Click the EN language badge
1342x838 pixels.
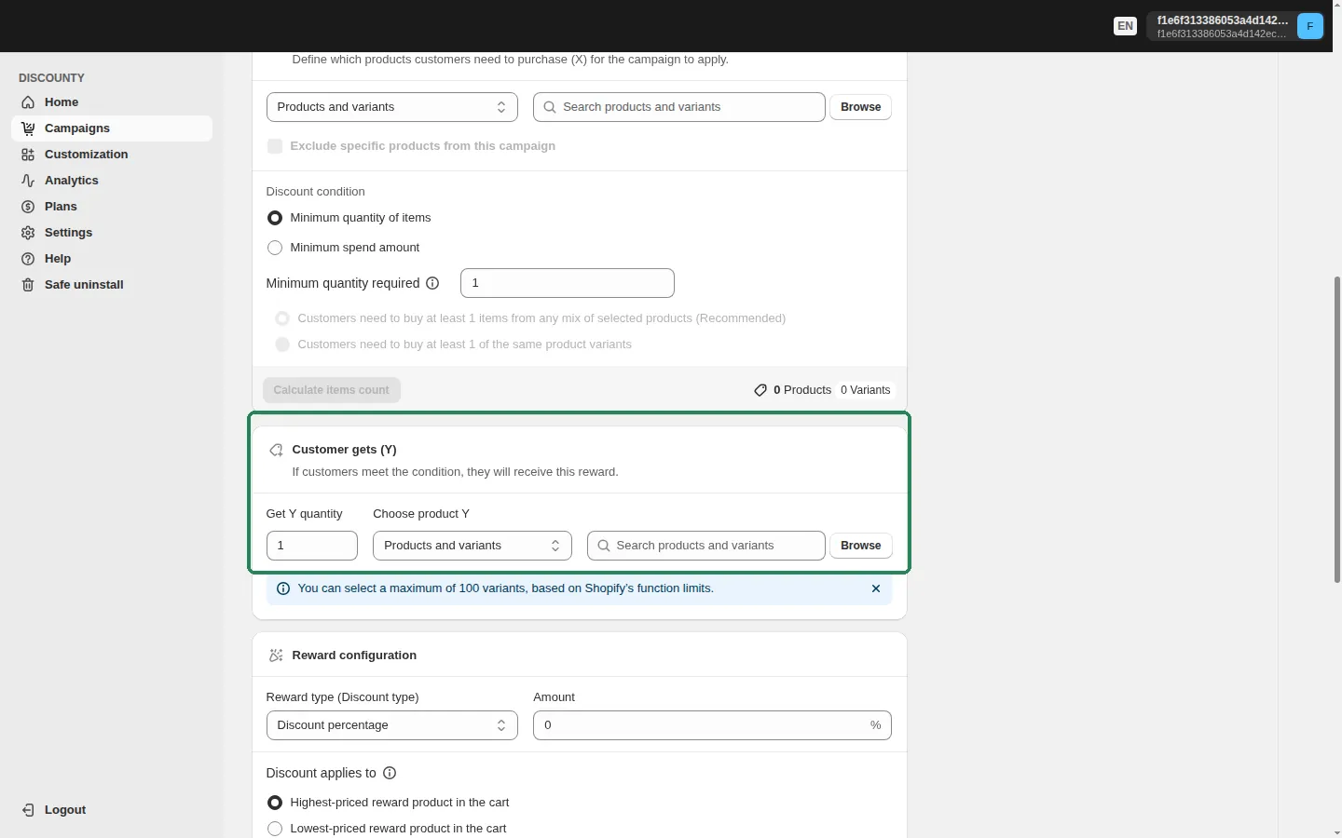pyautogui.click(x=1126, y=26)
